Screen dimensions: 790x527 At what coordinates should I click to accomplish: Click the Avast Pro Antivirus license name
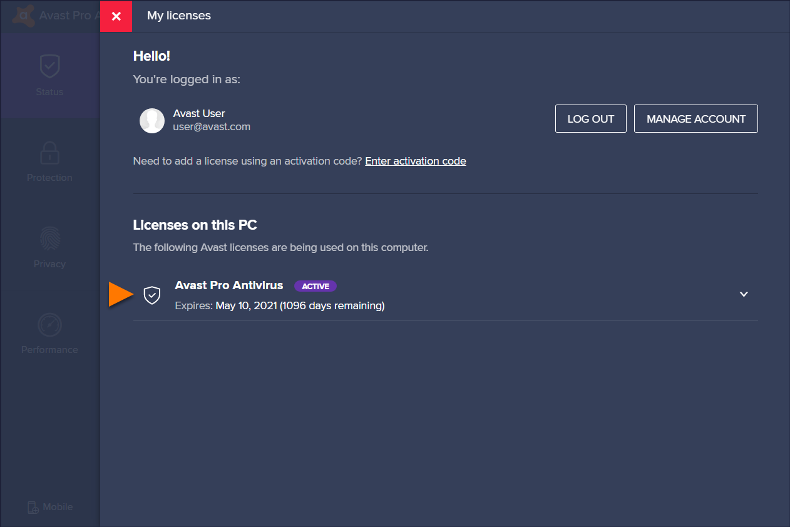(229, 285)
